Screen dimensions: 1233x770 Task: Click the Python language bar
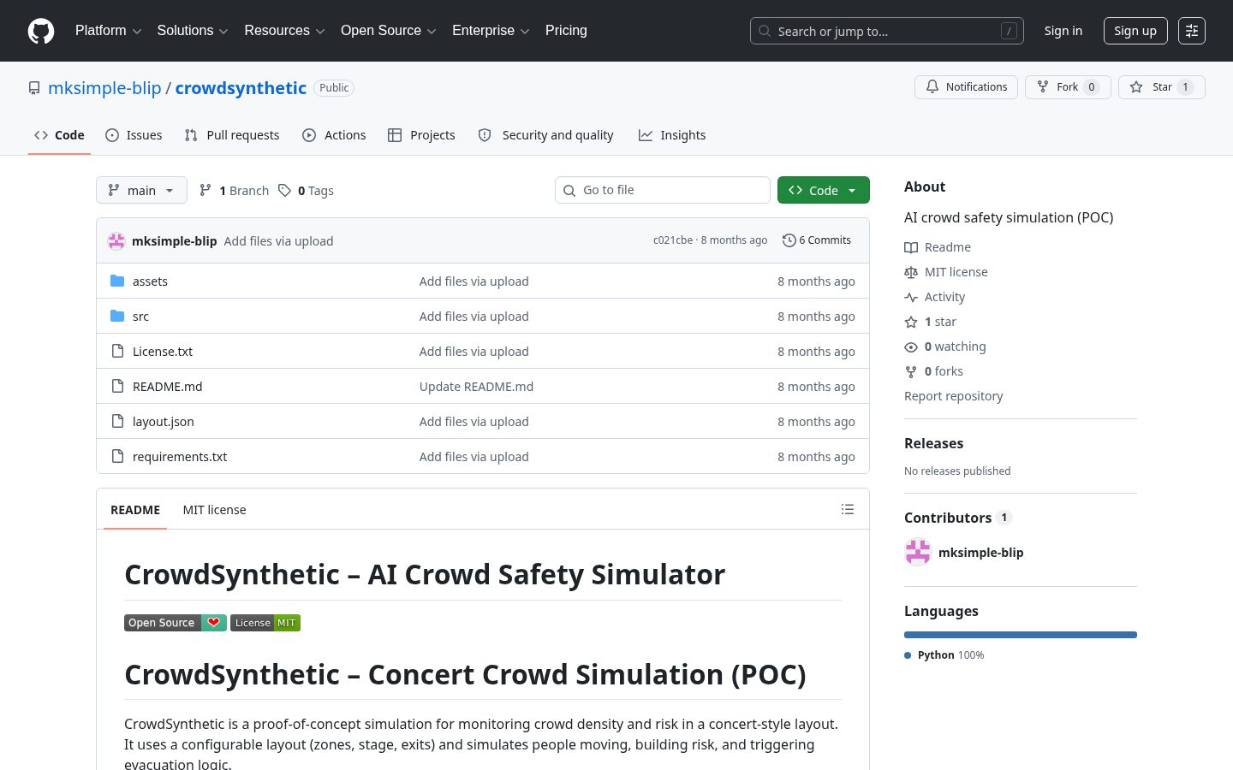[1021, 635]
